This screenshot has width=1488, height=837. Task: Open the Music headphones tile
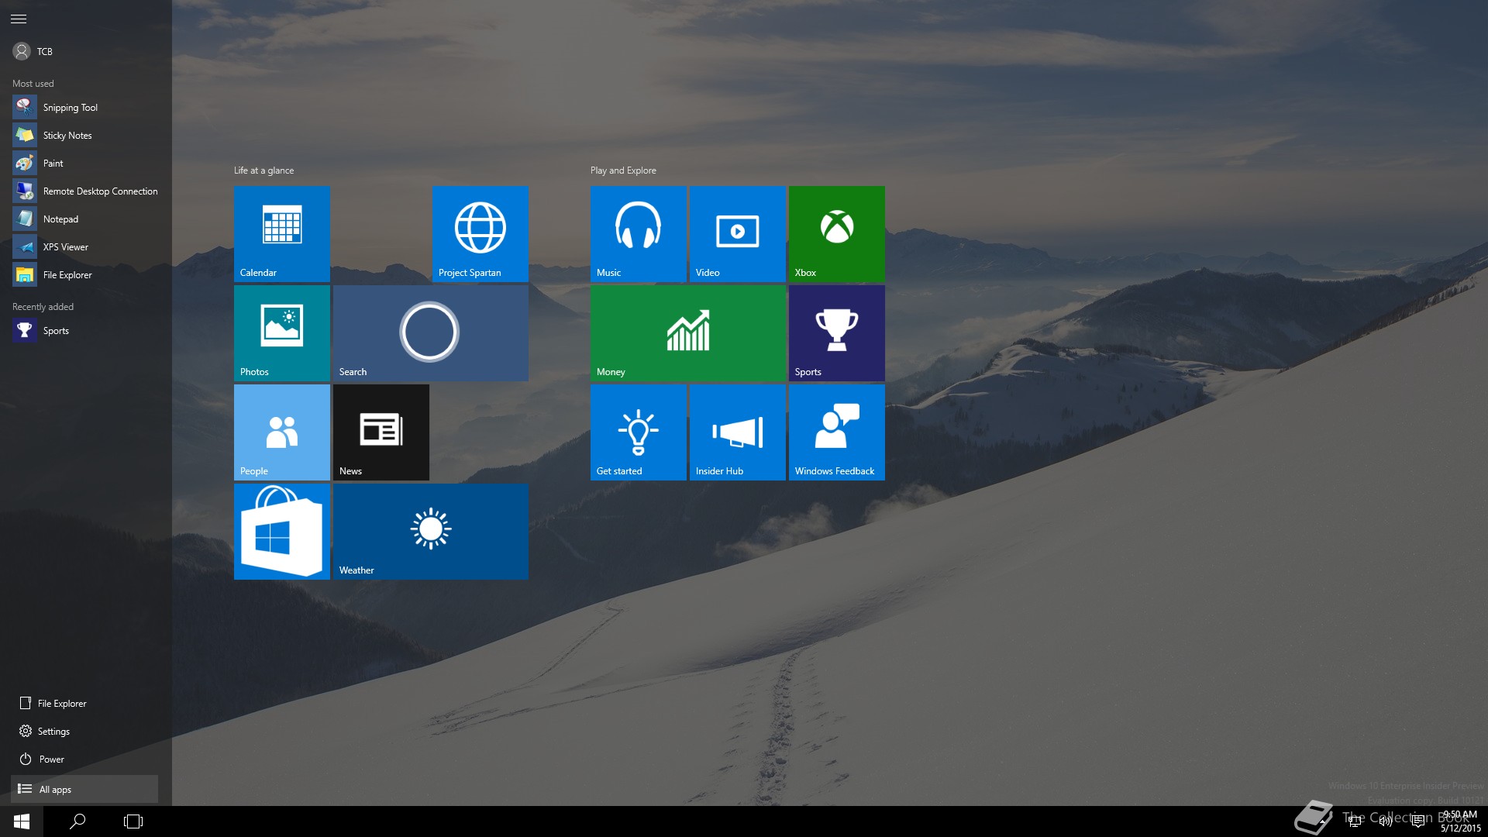[x=639, y=234]
